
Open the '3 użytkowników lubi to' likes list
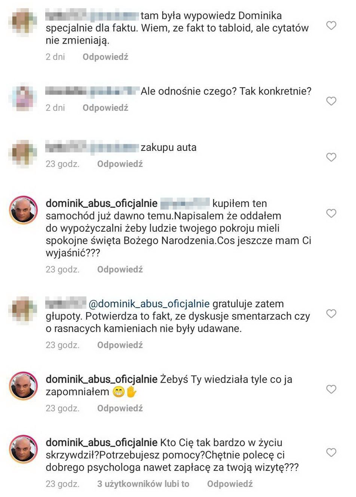(143, 484)
